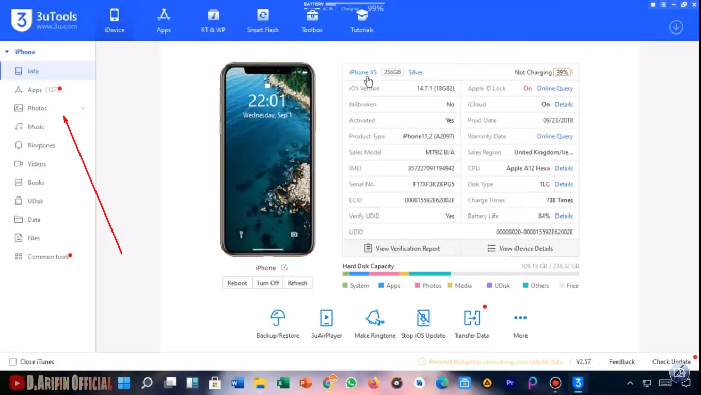Open Make Ringtone tool

click(375, 323)
